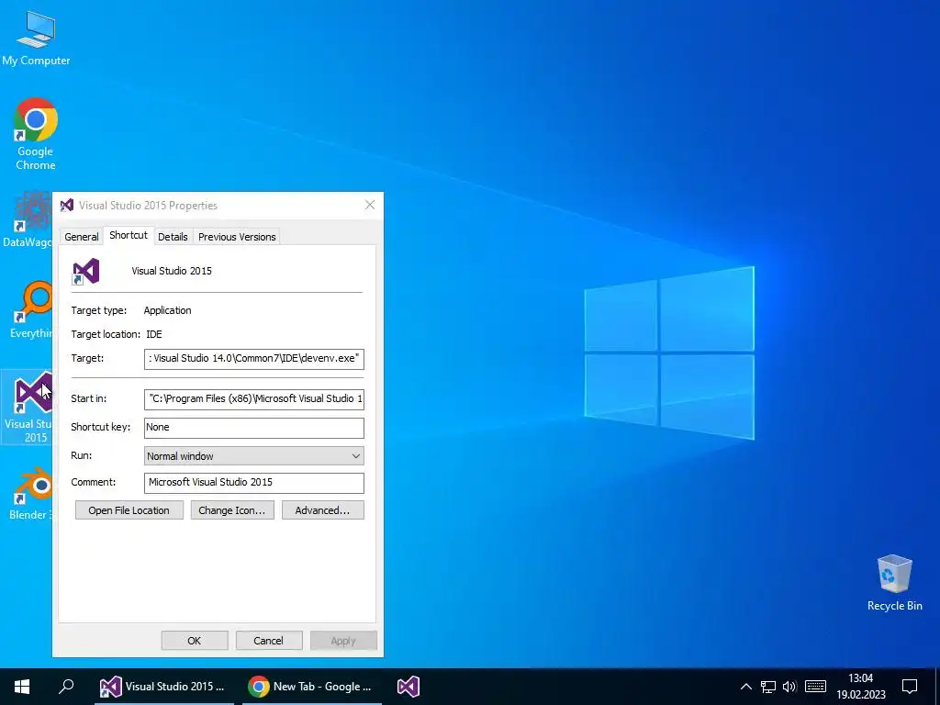Switch to the General tab
Image resolution: width=940 pixels, height=705 pixels.
[82, 237]
